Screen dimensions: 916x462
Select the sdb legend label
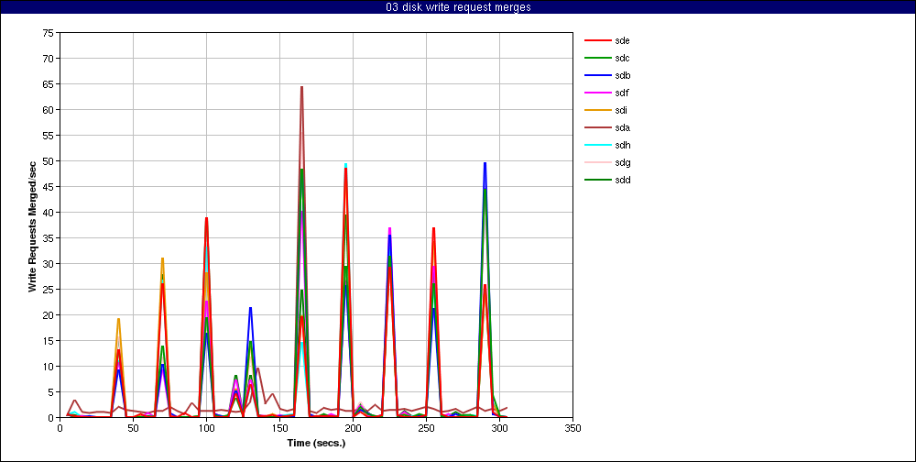tap(622, 75)
